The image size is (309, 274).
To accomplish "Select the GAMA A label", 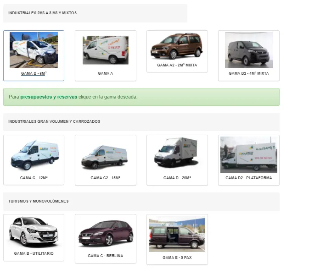I will click(106, 73).
